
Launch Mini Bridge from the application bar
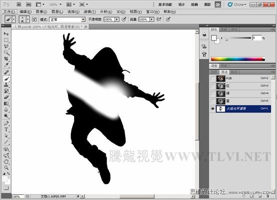click(29, 5)
